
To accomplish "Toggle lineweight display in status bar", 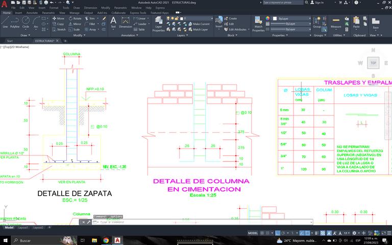I will (x=316, y=233).
